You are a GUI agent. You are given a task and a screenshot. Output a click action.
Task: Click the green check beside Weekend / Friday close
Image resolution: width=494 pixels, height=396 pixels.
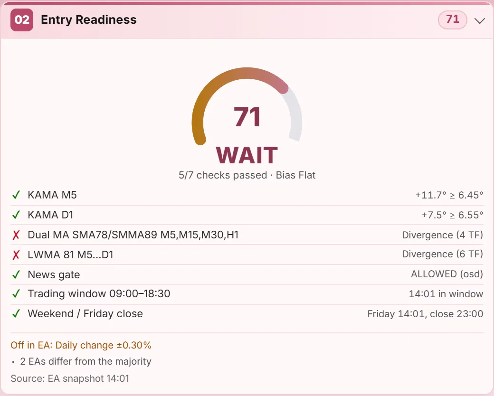click(16, 313)
